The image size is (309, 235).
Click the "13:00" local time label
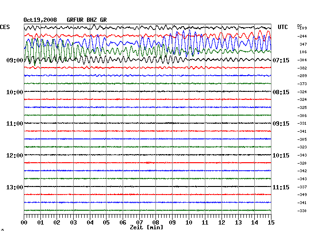point(15,187)
